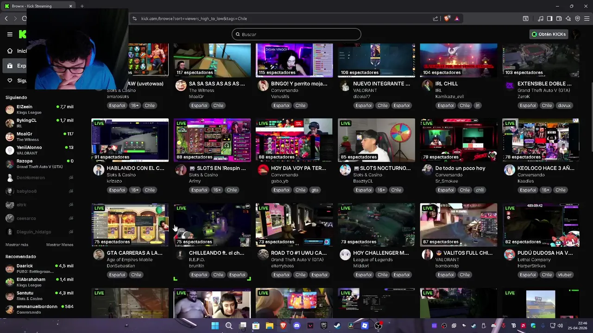
Task: Click the 18+ tag on Kaadles stream
Action: click(546, 190)
